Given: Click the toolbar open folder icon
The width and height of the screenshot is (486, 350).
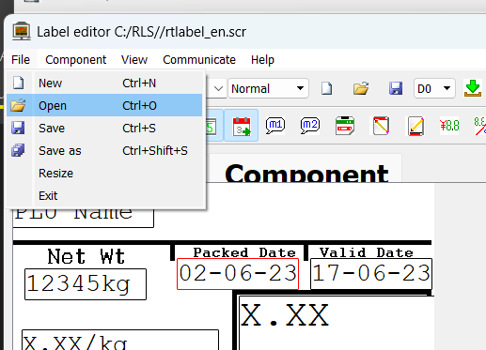Looking at the screenshot, I should coord(361,88).
